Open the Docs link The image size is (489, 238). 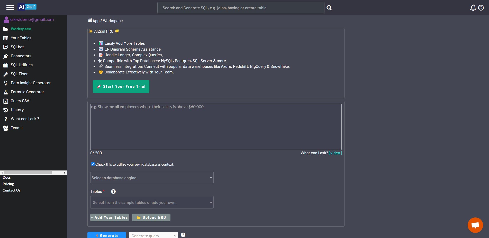(7, 177)
